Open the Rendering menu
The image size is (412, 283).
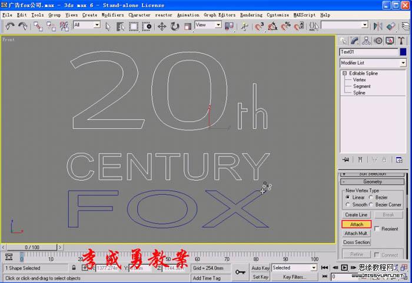click(251, 15)
